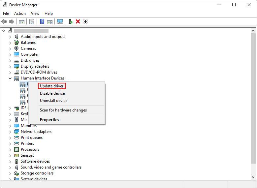Click the red X Uninstall device icon
Screen dimensions: 257x188
click(78, 21)
